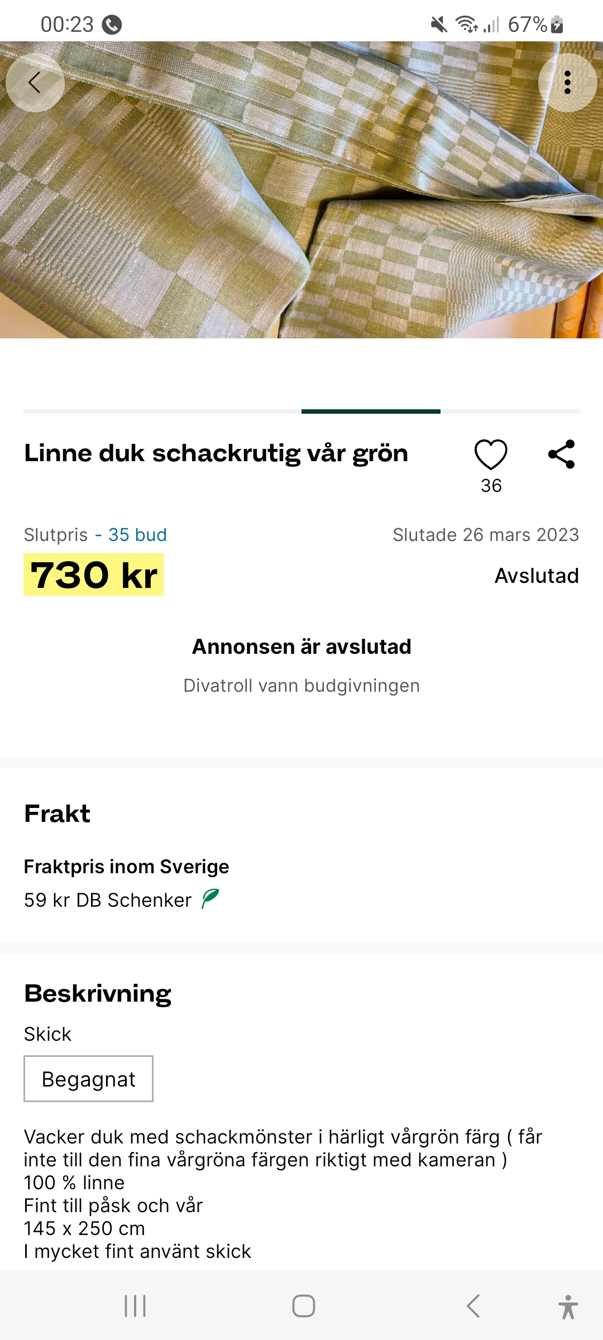Toggle the heart favorite icon
This screenshot has height=1340, width=603.
point(491,454)
